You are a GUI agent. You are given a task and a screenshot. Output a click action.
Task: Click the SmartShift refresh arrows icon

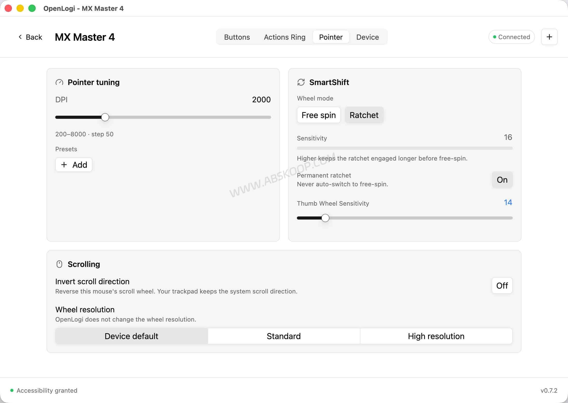click(301, 82)
